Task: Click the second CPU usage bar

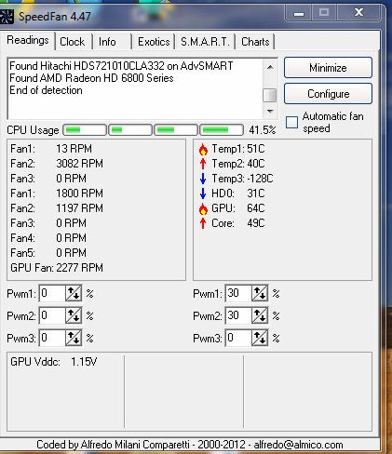Action: (130, 130)
